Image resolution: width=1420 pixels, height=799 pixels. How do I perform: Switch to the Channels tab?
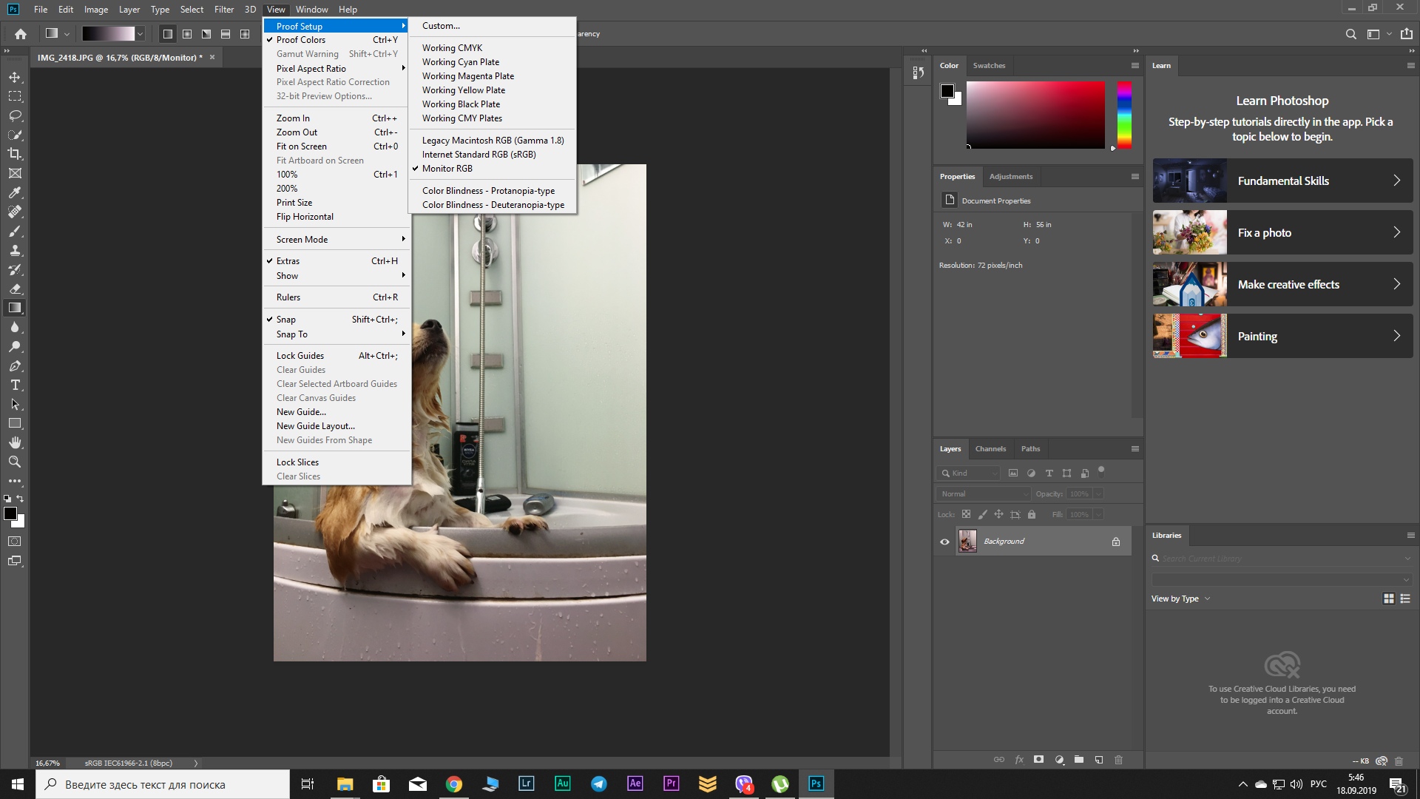990,448
